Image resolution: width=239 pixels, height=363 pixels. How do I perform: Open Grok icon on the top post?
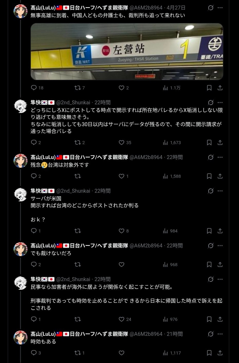(211, 8)
